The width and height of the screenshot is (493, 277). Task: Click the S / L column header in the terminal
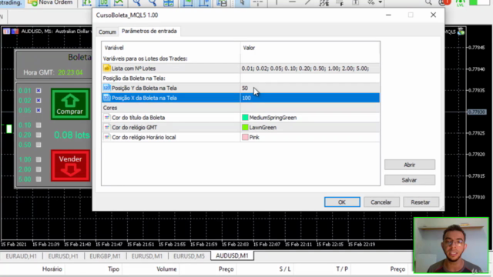(x=285, y=269)
